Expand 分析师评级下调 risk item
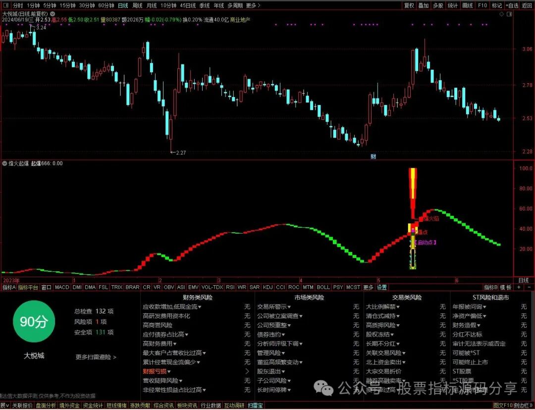 click(x=280, y=344)
